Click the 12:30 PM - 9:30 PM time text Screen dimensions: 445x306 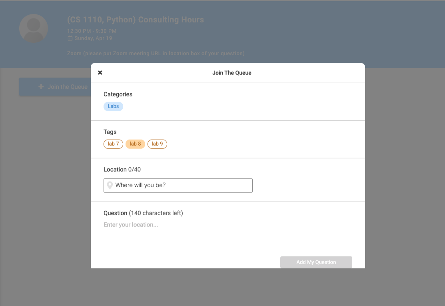[x=92, y=31]
